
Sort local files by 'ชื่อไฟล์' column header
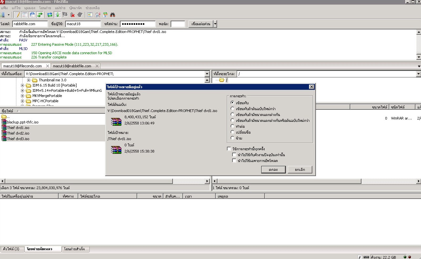point(52,111)
